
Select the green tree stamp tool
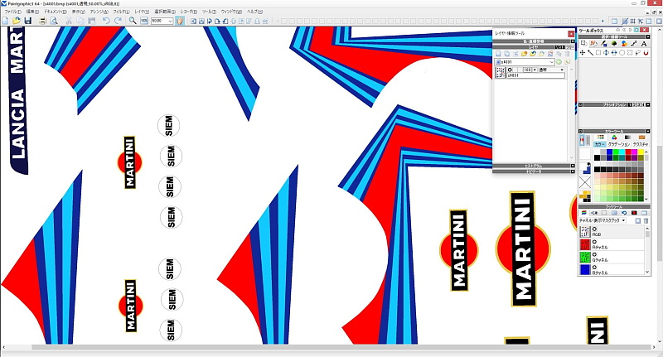pos(614,44)
